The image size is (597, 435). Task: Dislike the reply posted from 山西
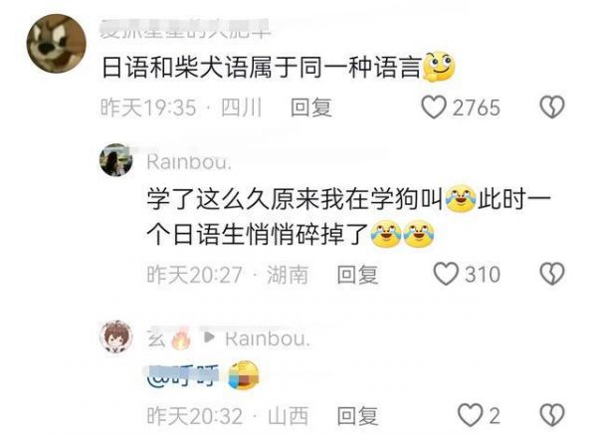[x=552, y=415]
